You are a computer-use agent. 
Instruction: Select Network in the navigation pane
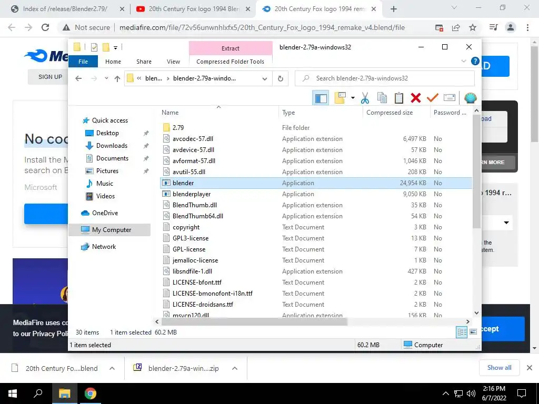104,247
